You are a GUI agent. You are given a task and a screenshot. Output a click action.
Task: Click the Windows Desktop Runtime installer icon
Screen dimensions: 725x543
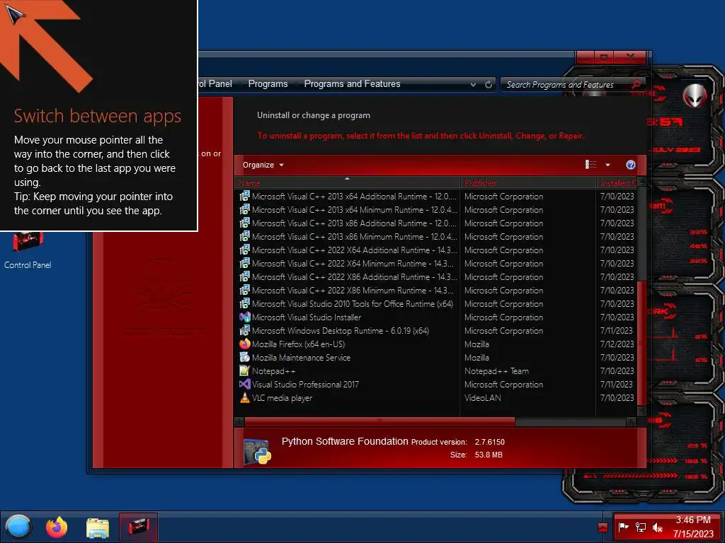[x=244, y=331]
